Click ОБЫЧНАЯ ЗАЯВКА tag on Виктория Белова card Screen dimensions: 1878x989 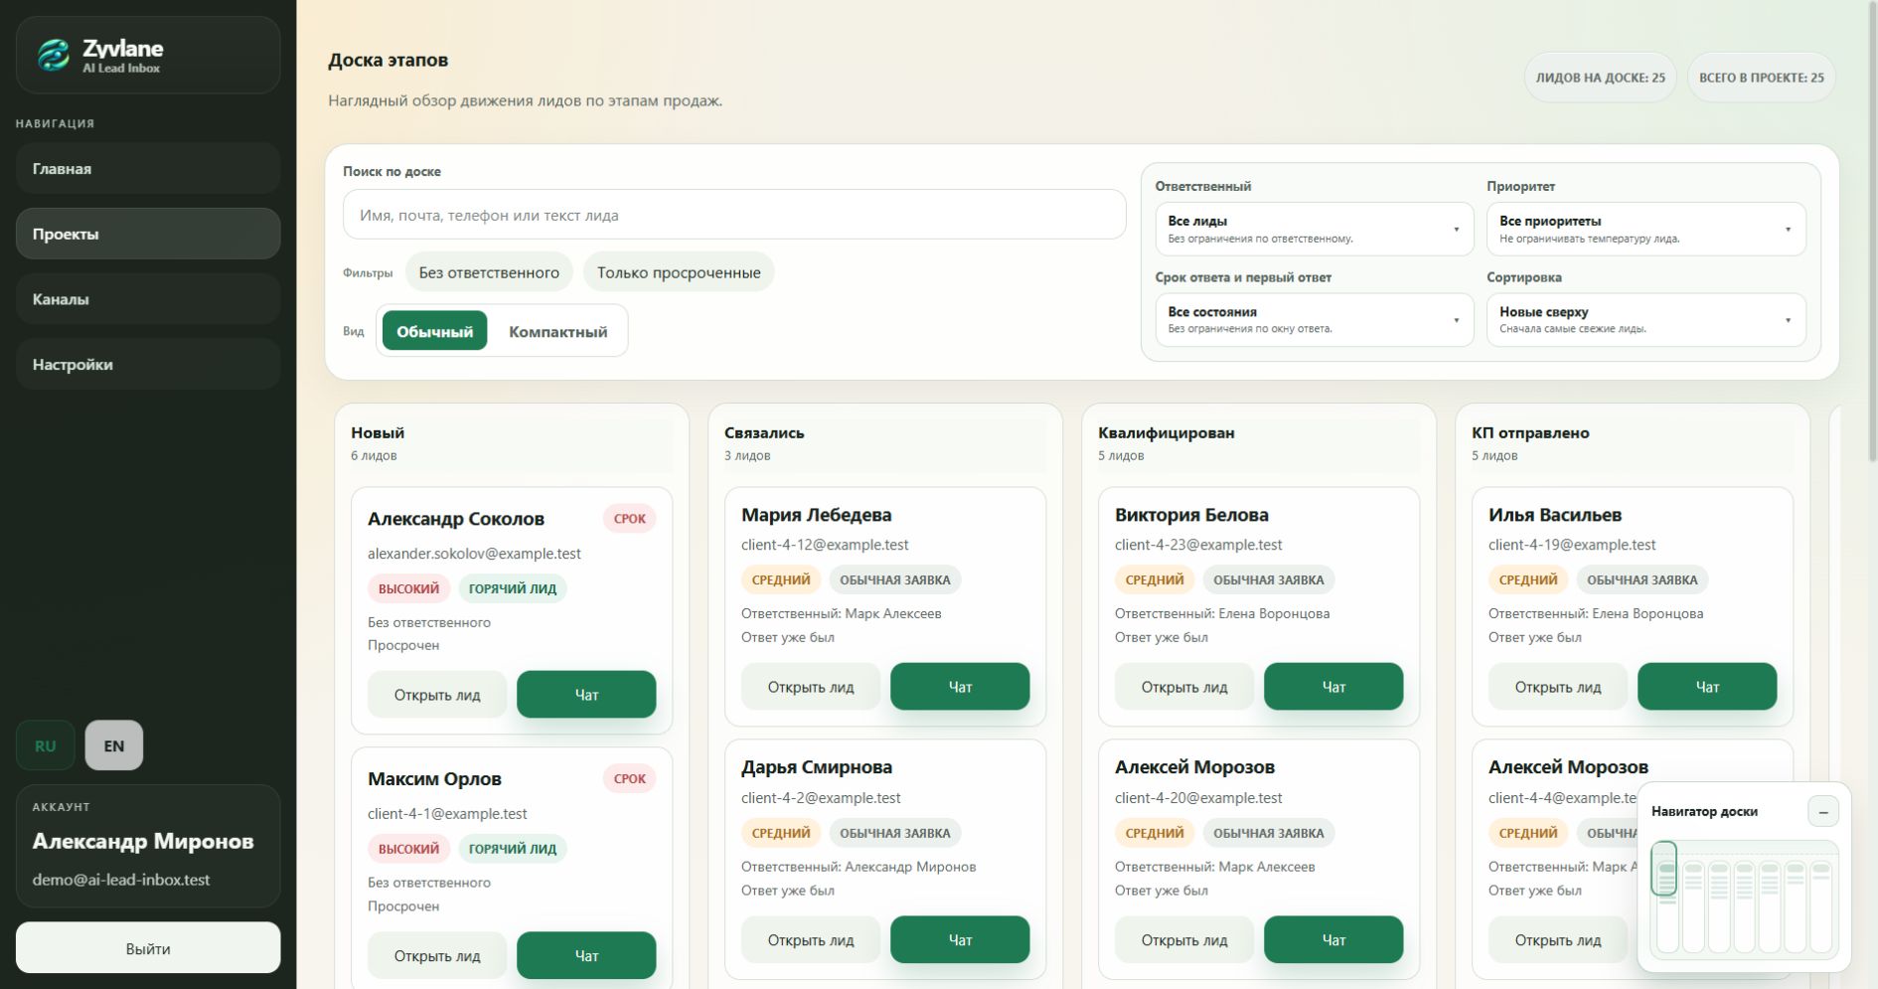coord(1269,579)
